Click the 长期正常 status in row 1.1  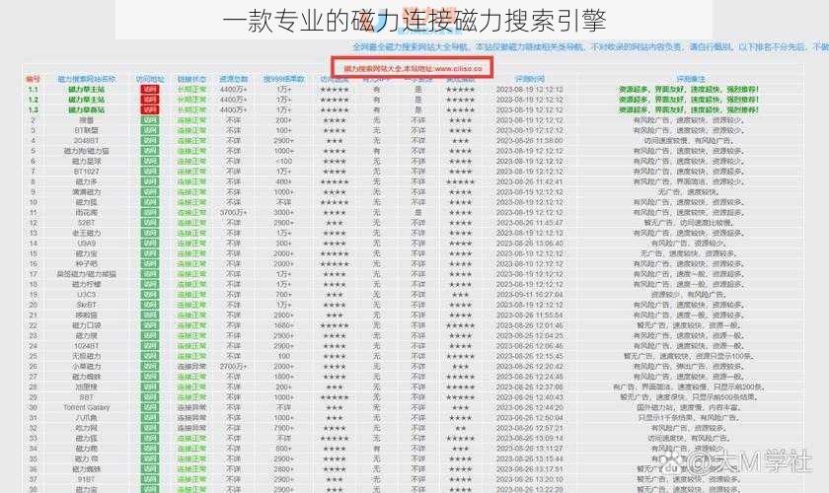[x=191, y=90]
